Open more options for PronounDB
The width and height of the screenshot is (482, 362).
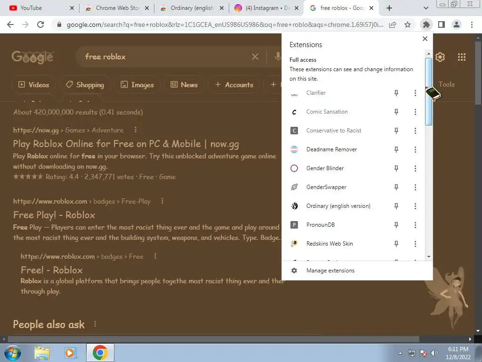tap(415, 225)
